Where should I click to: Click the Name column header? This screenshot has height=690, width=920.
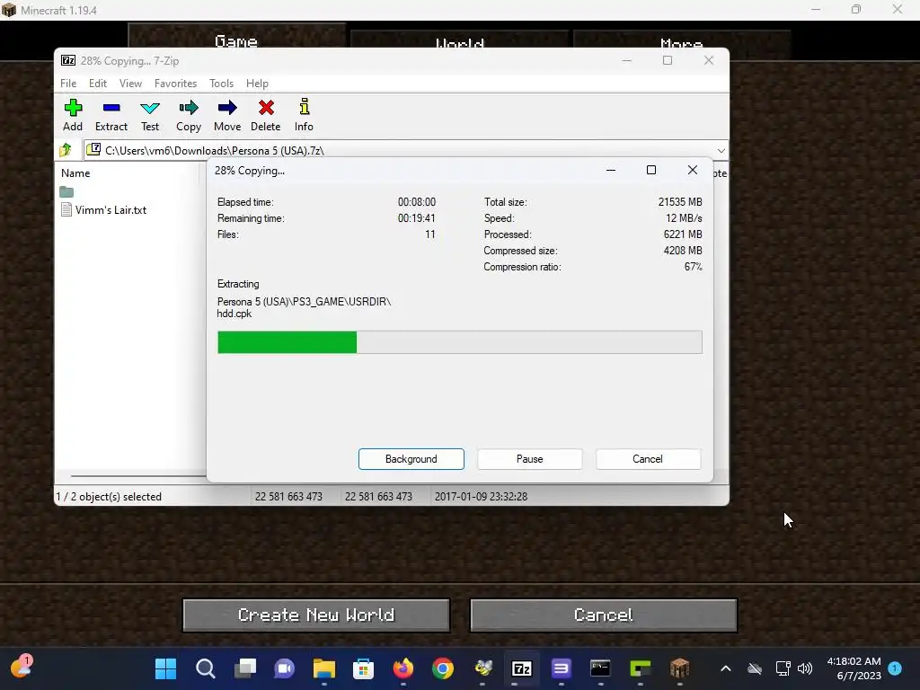75,173
